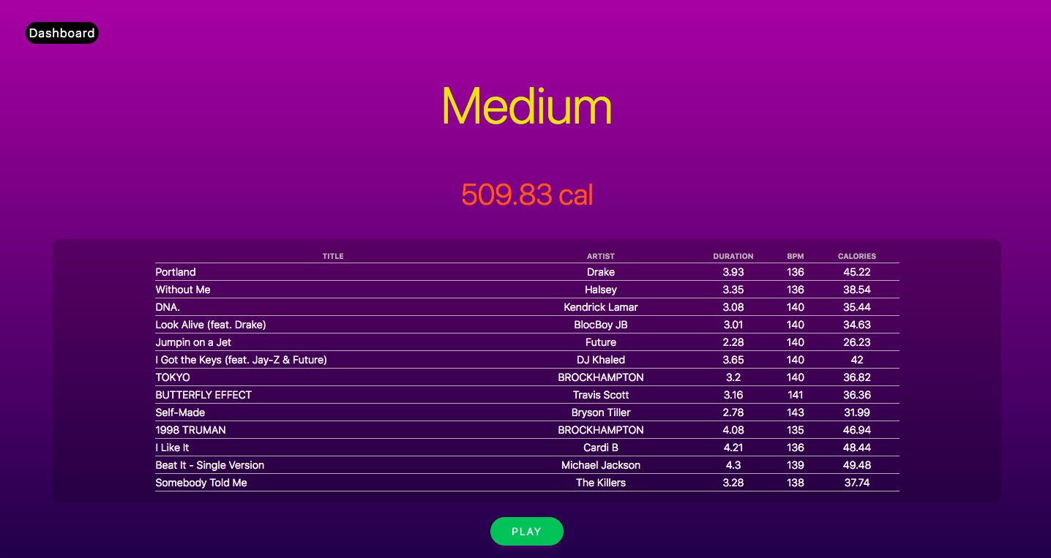Click calories value 31.99
Screen dimensions: 1051x558
tap(857, 412)
